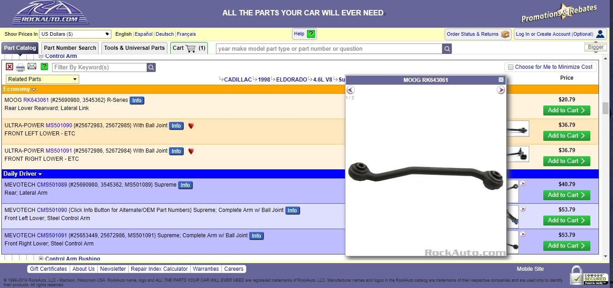This screenshot has height=288, width=613.
Task: Switch language to Deutsch
Action: click(165, 34)
